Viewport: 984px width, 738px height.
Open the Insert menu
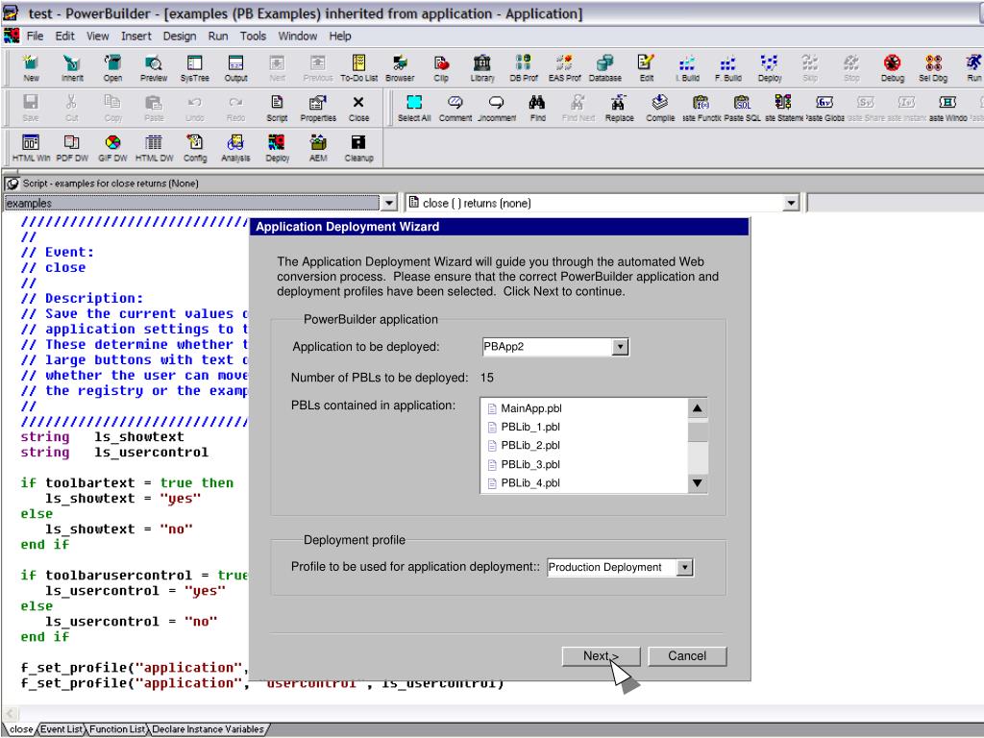pyautogui.click(x=136, y=36)
